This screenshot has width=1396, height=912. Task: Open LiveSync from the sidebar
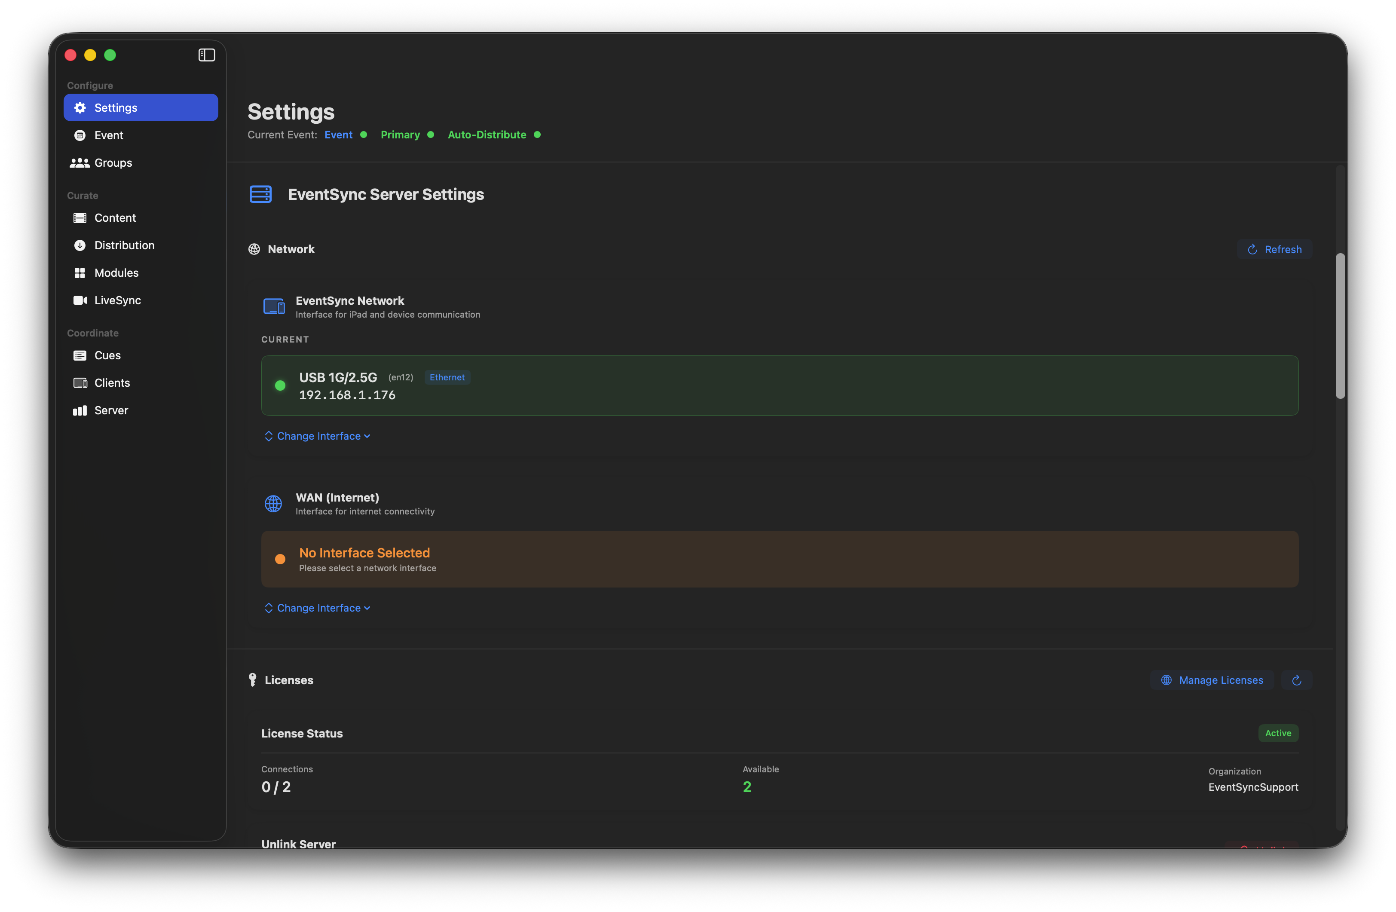click(x=141, y=300)
